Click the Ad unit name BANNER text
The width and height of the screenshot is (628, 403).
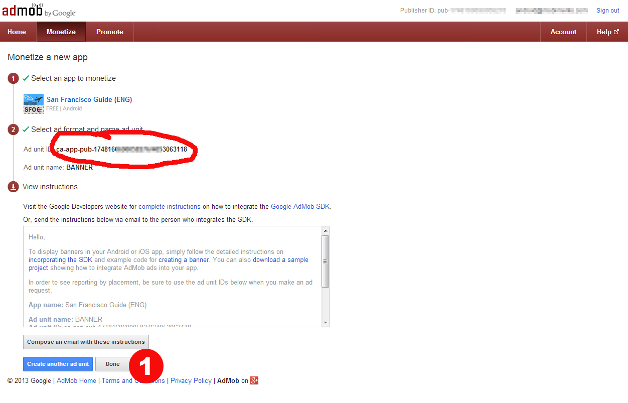(58, 167)
